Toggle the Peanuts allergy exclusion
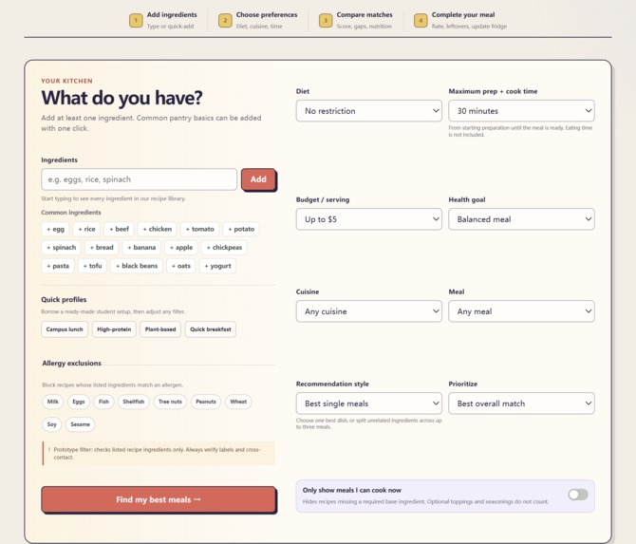The height and width of the screenshot is (544, 636). pos(206,402)
